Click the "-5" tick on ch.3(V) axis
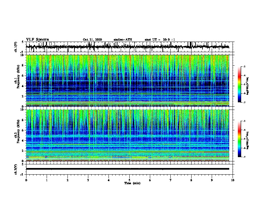This screenshot has width=262, height=202. tap(22, 175)
